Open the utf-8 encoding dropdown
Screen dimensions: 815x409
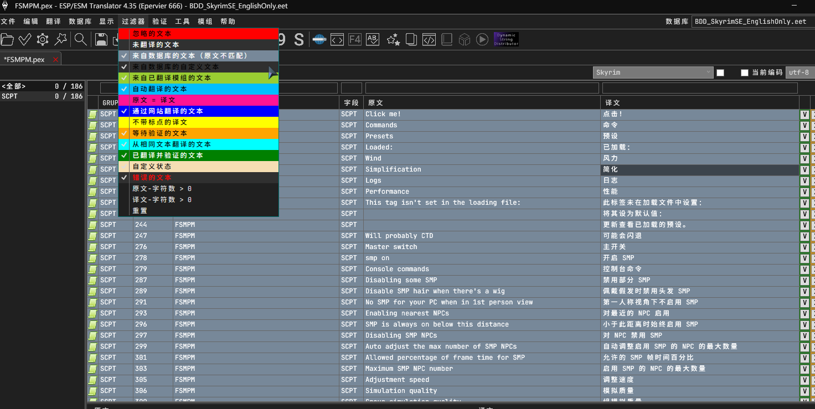click(799, 73)
